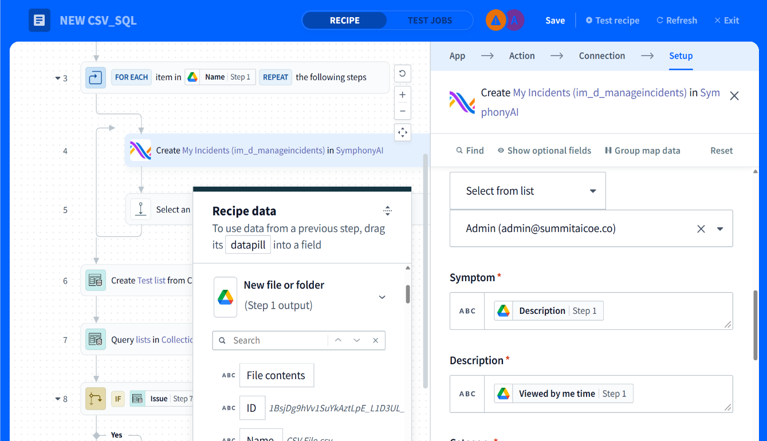Collapse New file or folder output section

(x=382, y=297)
